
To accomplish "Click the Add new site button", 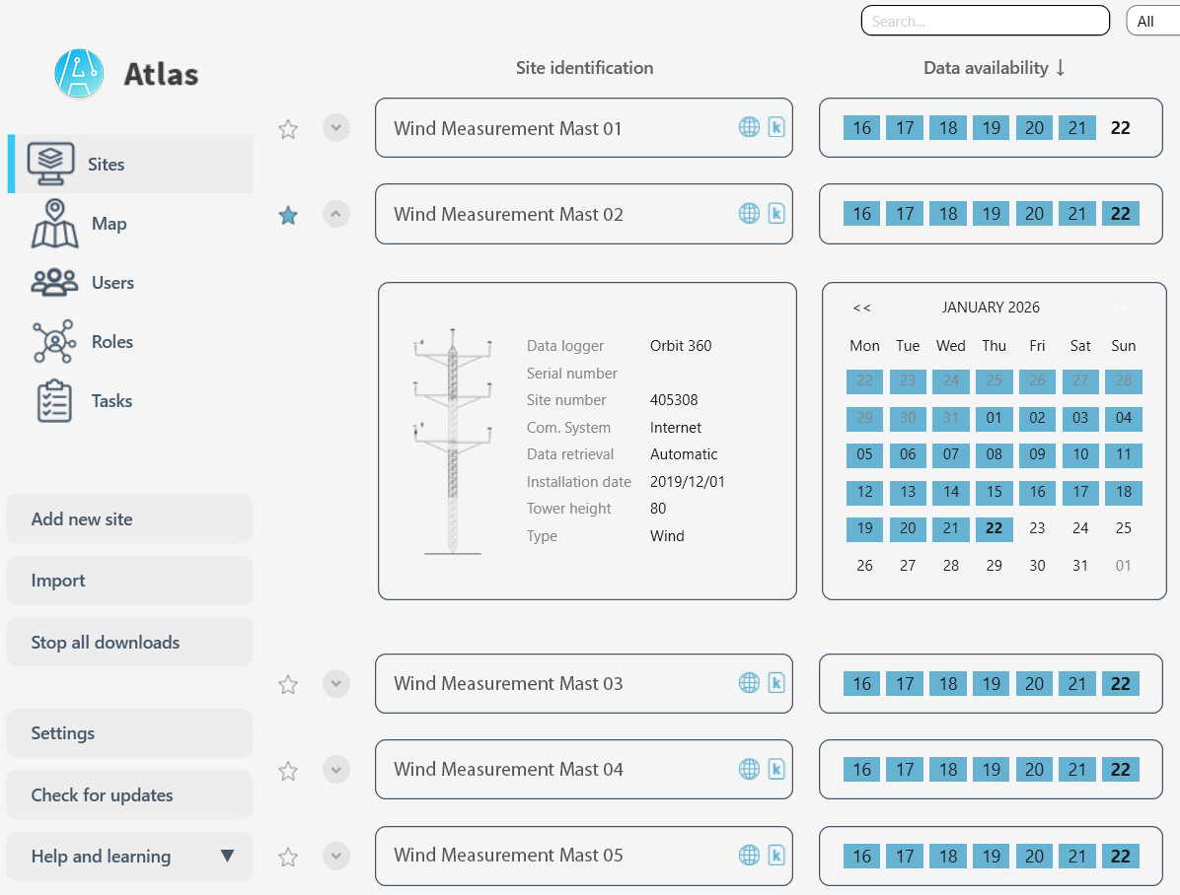I will pyautogui.click(x=129, y=519).
